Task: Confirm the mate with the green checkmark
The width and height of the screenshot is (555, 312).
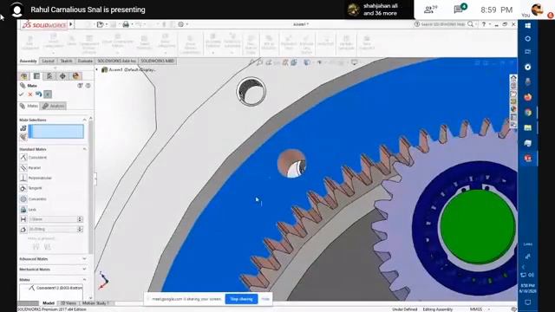Action: [x=21, y=94]
